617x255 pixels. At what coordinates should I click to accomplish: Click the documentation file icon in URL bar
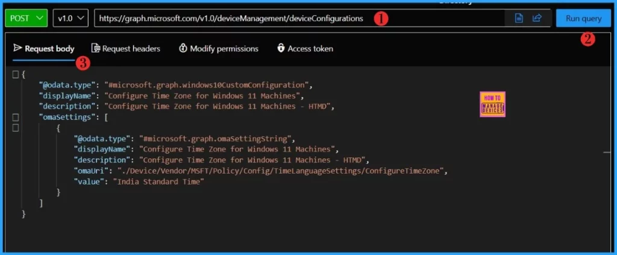coord(519,18)
